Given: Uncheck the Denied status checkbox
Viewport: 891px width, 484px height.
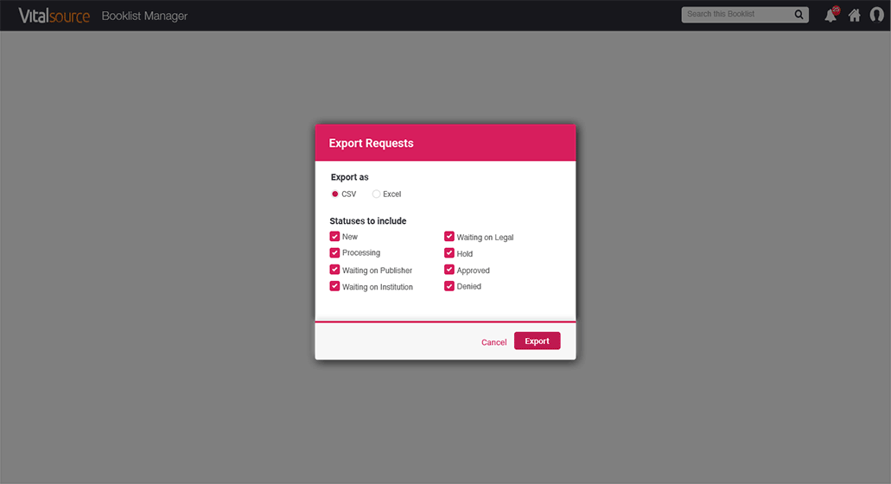Looking at the screenshot, I should (449, 286).
